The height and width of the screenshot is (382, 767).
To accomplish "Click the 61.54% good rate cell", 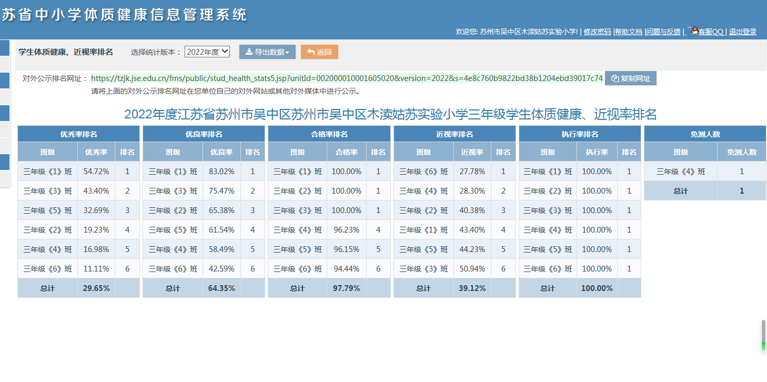I will pyautogui.click(x=221, y=230).
